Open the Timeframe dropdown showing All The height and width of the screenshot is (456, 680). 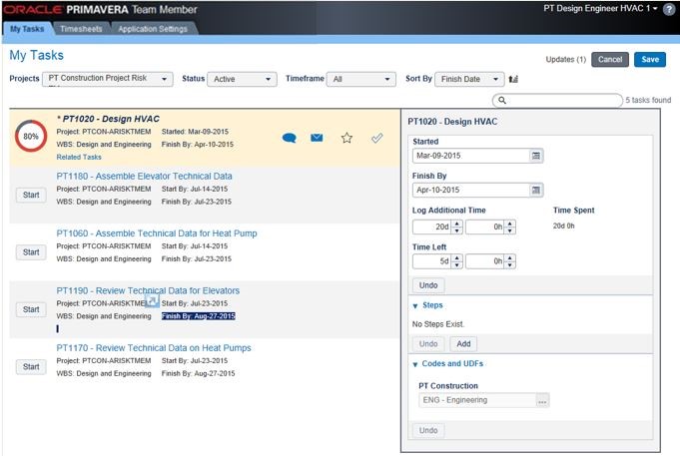pos(360,79)
